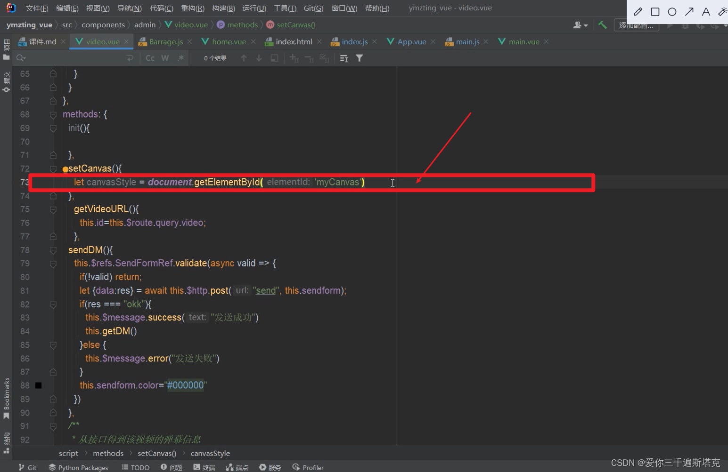Close the main.vue tab
The width and height of the screenshot is (728, 472).
[546, 41]
